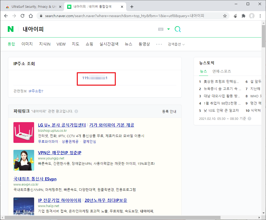Open the UltraSurf extension icon
The height and width of the screenshot is (220, 266).
point(235,16)
